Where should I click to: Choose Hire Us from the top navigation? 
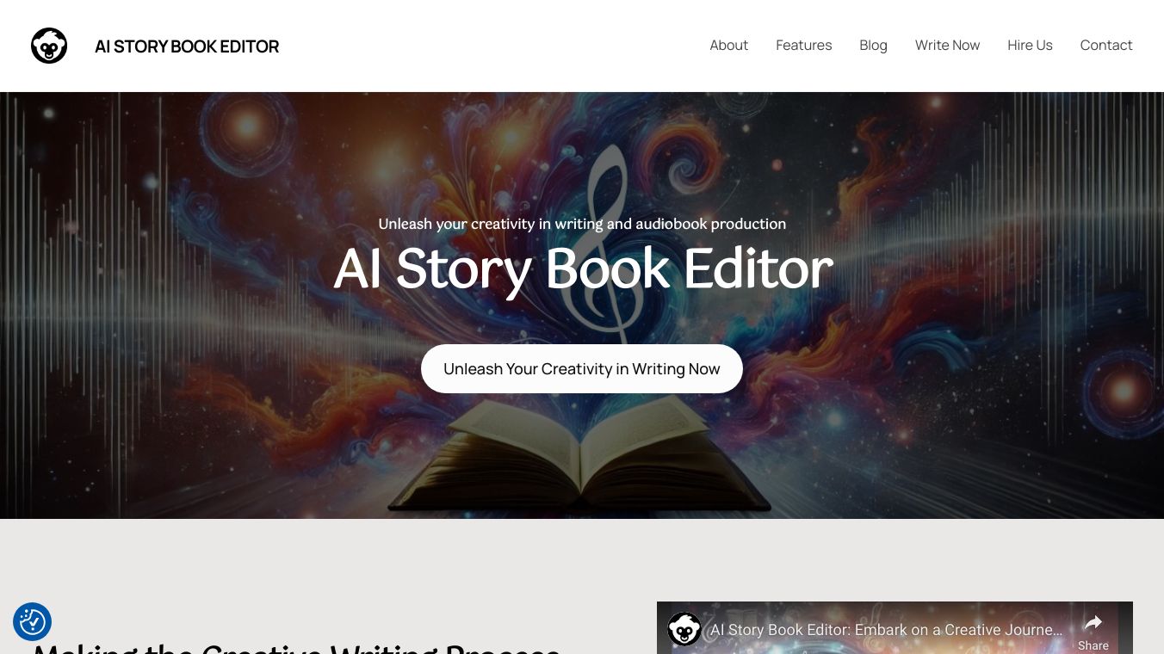[1030, 46]
